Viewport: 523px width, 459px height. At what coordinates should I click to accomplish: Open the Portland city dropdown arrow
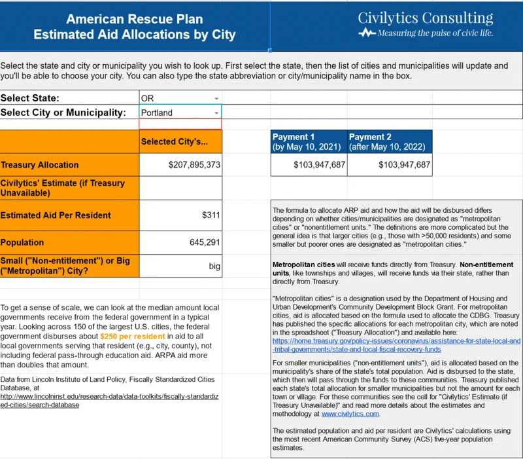pos(216,113)
